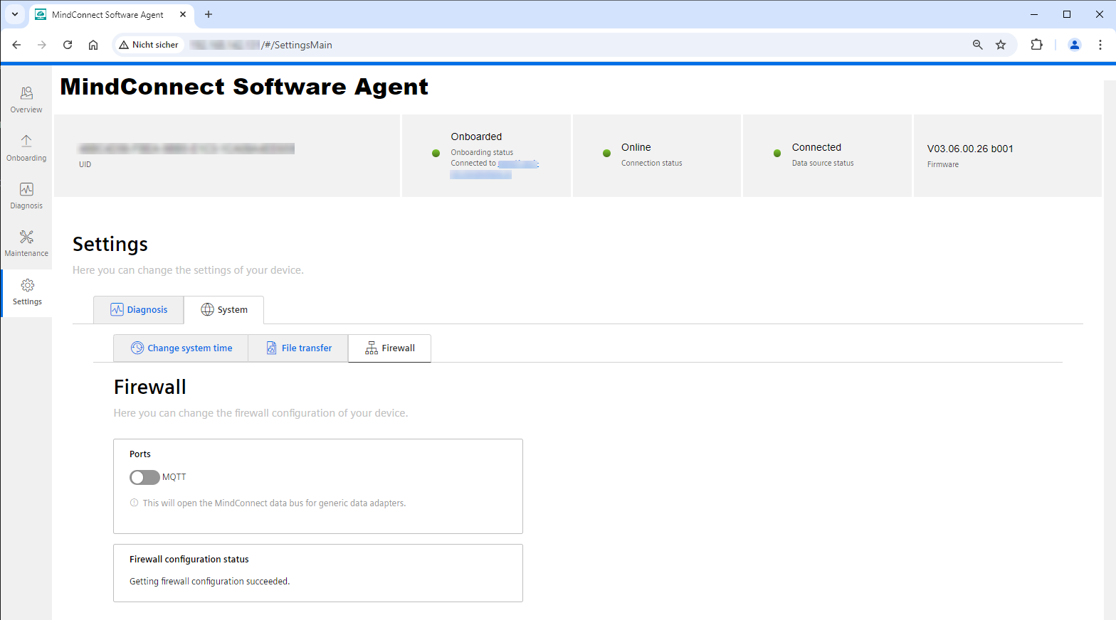The image size is (1116, 620).
Task: Expand the tab search dropdown arrow
Action: (14, 14)
